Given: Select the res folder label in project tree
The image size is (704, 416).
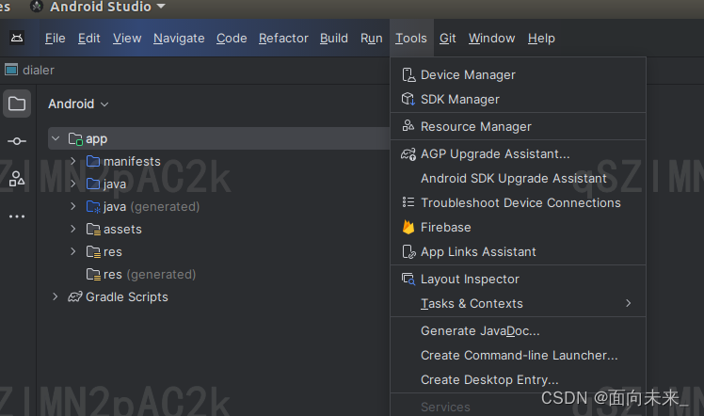Looking at the screenshot, I should point(113,251).
